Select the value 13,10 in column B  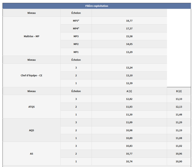(x=179, y=99)
